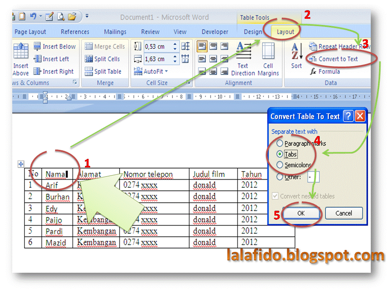
Task: Select Align Top Right alignment icon
Action: (224, 46)
